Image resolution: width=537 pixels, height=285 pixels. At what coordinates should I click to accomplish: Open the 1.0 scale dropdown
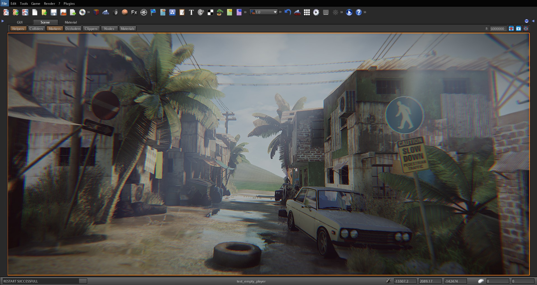[x=263, y=12]
